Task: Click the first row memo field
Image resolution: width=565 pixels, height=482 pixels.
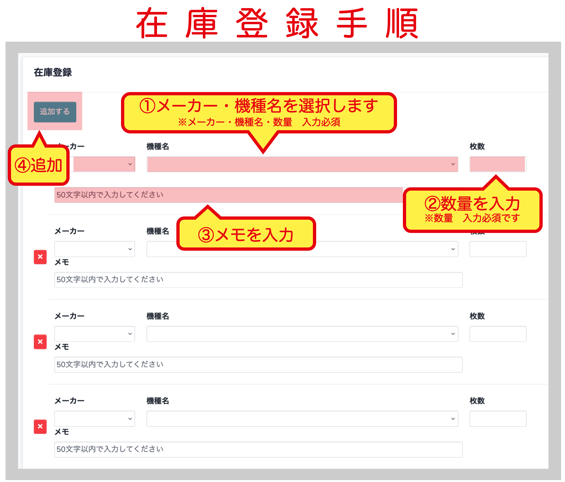Action: [x=229, y=195]
